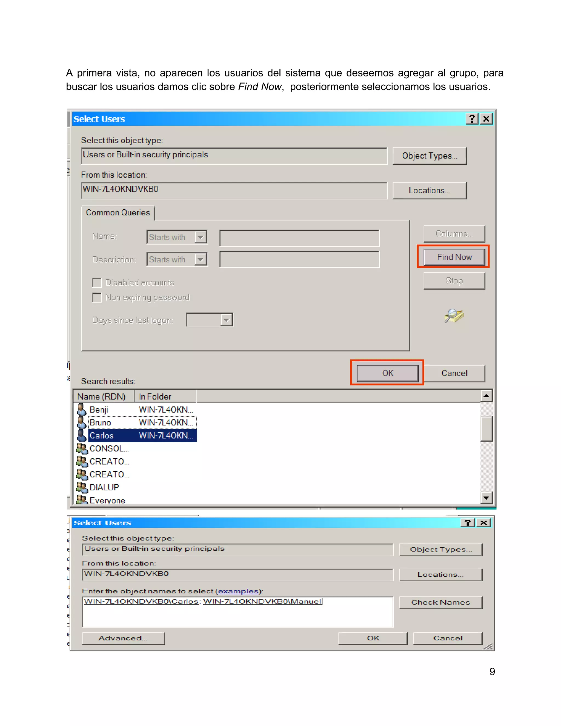Select the Common Queries tab
Viewport: 561px width, 726px height.
(118, 213)
